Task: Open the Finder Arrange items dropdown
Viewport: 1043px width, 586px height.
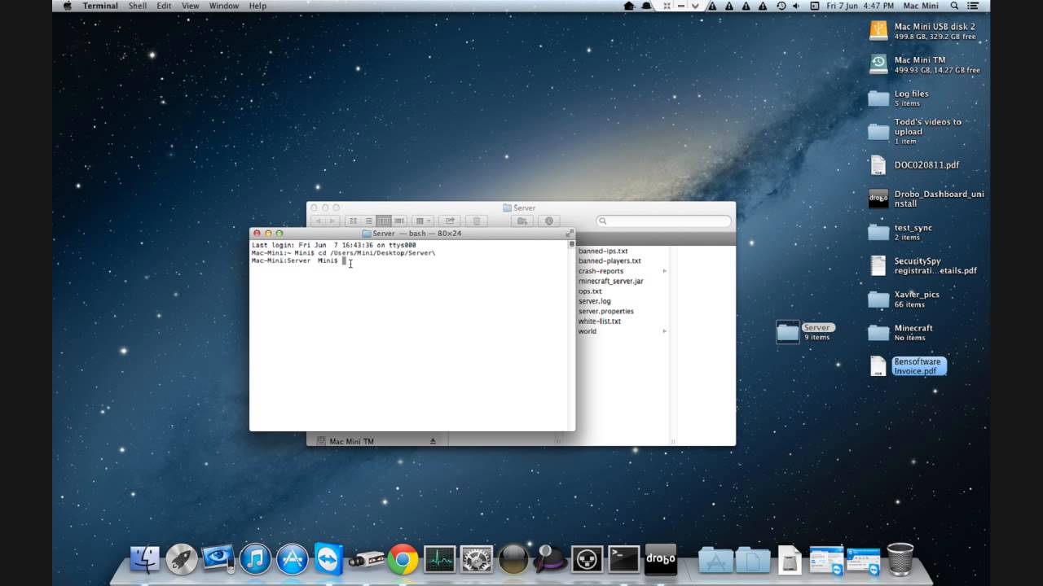Action: click(423, 221)
